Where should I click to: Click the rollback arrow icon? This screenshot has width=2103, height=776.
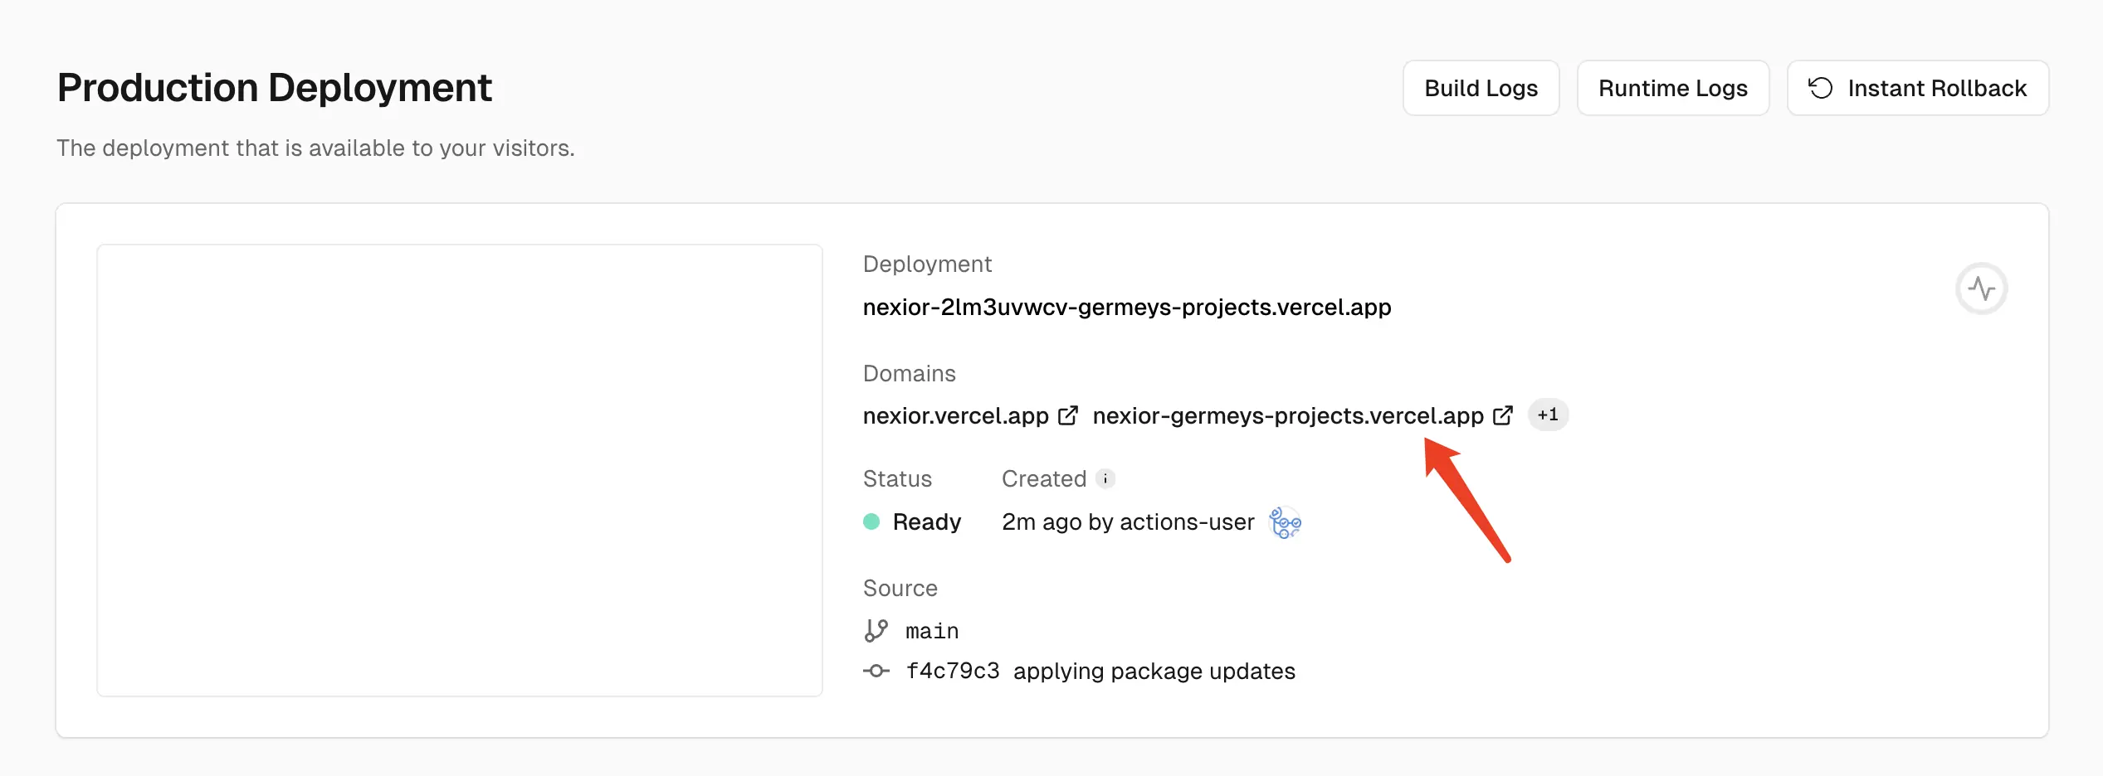(1820, 88)
